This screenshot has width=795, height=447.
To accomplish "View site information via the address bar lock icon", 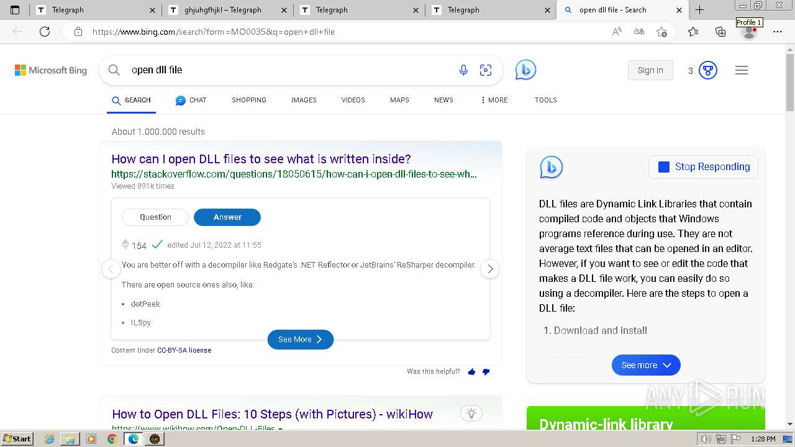I will 78,32.
